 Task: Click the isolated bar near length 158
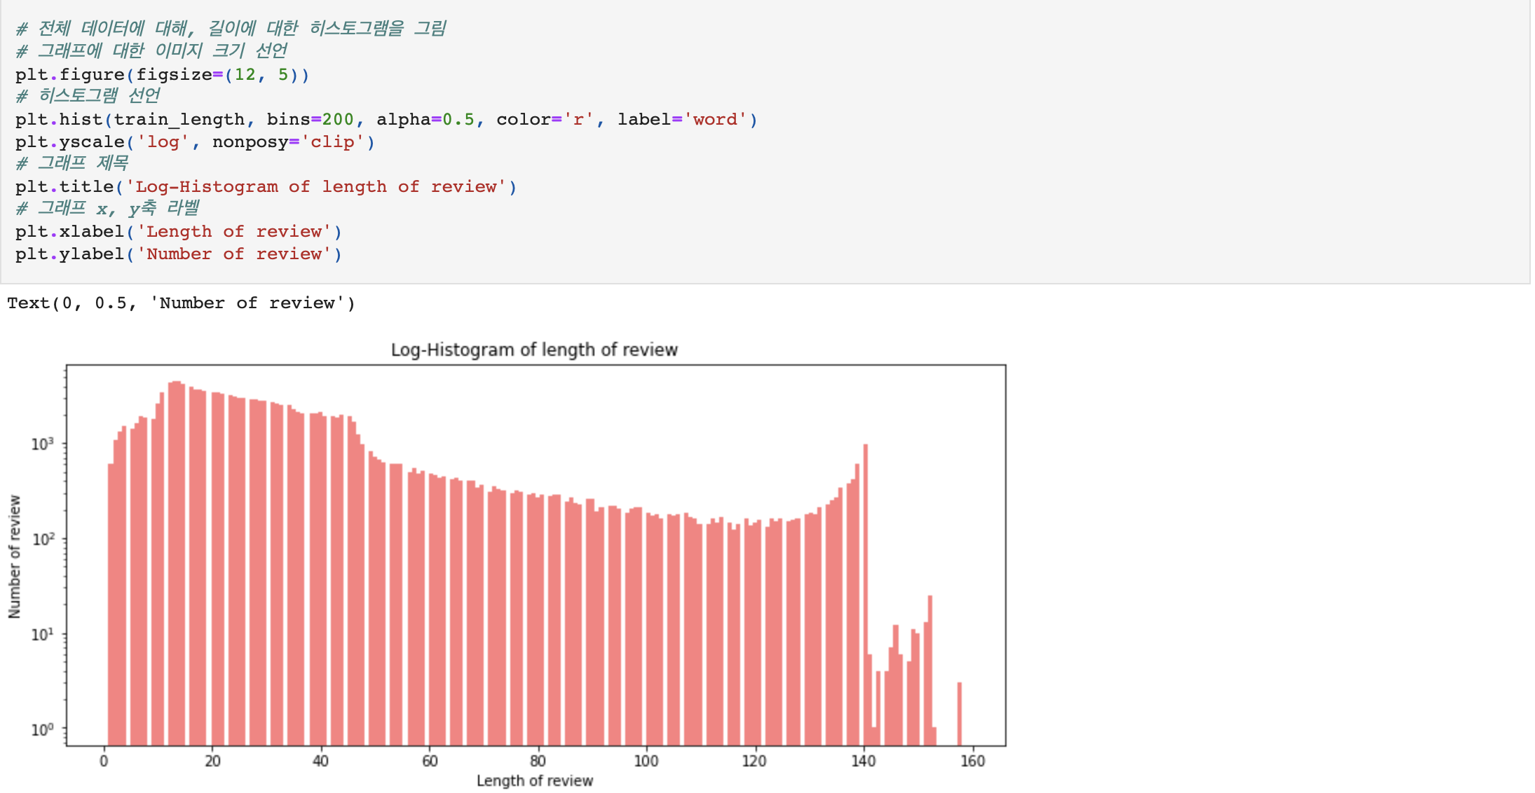pyautogui.click(x=960, y=713)
